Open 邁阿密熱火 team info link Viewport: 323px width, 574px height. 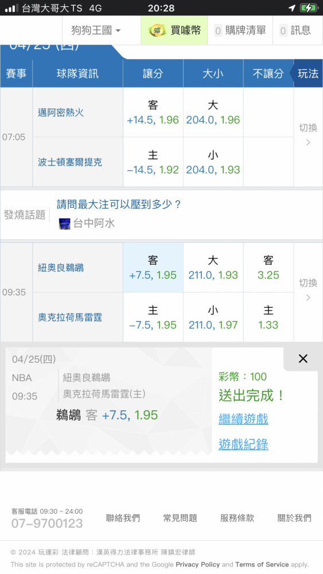(x=61, y=113)
